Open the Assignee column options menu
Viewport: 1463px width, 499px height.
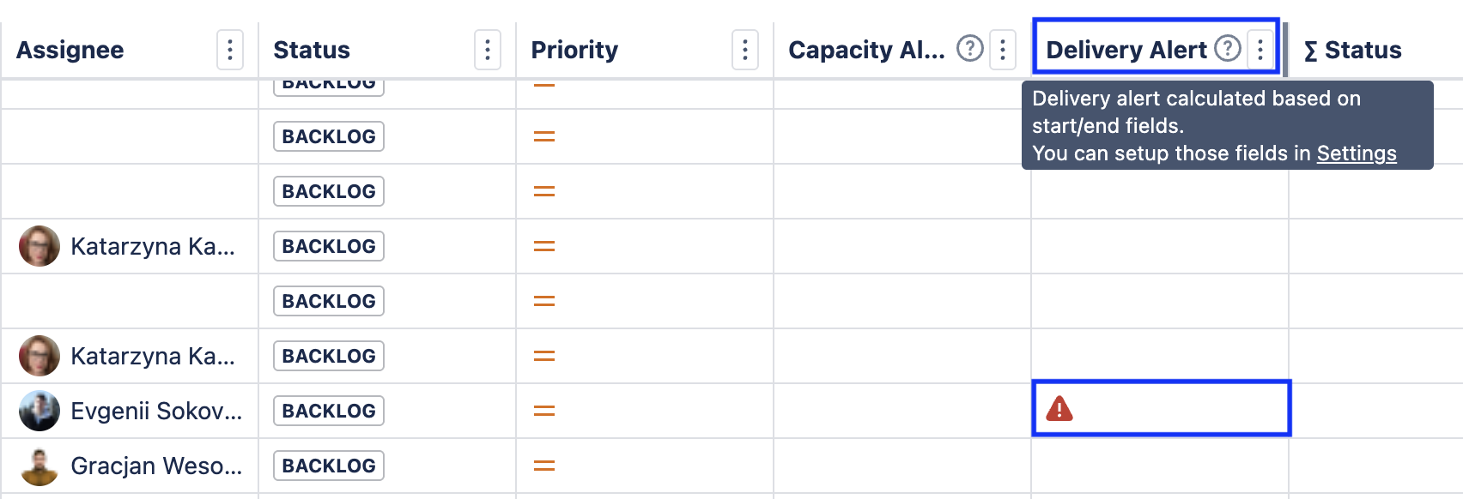click(x=229, y=50)
